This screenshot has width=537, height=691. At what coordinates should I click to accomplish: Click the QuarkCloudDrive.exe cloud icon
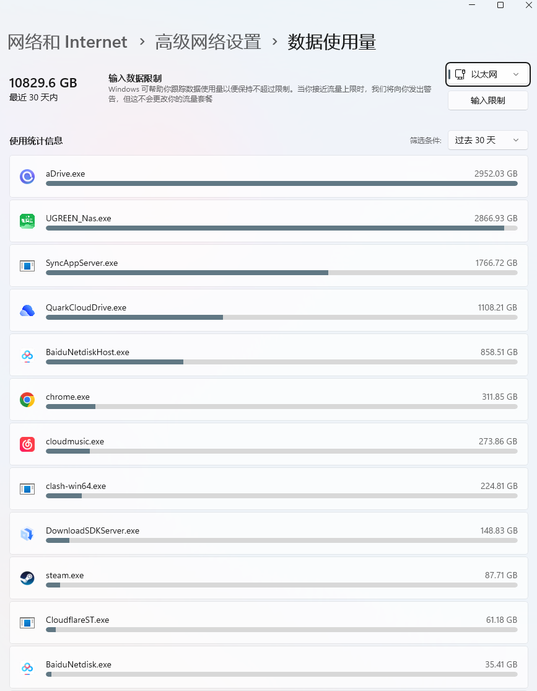(x=27, y=310)
